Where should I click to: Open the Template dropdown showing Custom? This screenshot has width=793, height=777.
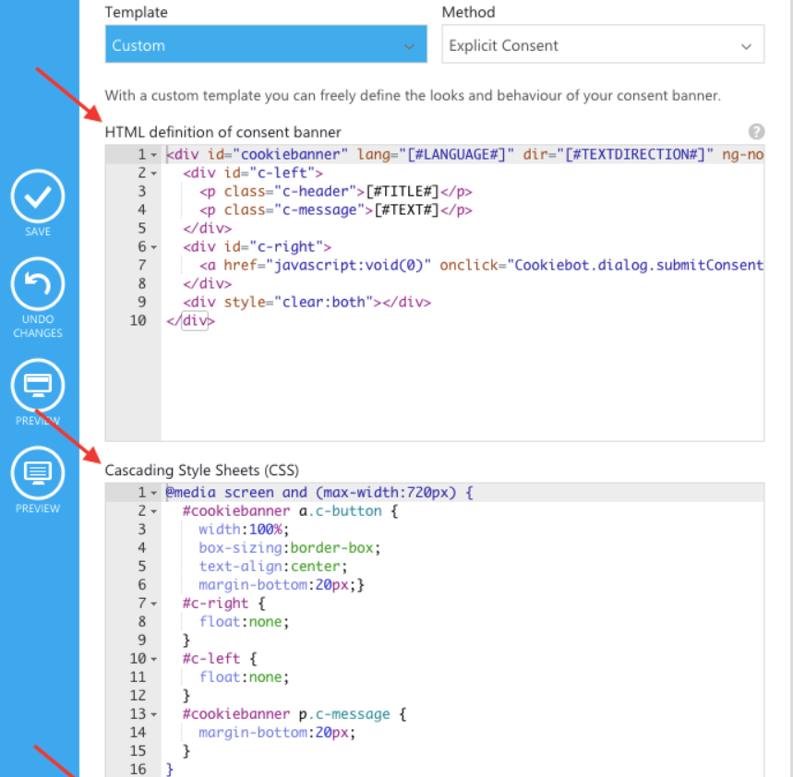point(265,44)
